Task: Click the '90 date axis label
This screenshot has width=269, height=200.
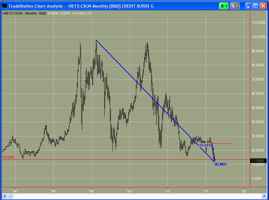Action: click(15, 191)
